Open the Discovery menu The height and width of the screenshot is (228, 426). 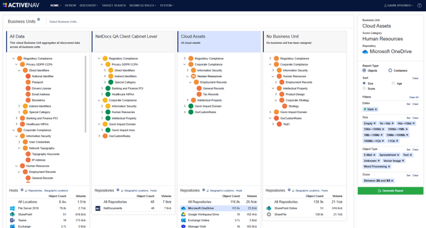click(89, 6)
